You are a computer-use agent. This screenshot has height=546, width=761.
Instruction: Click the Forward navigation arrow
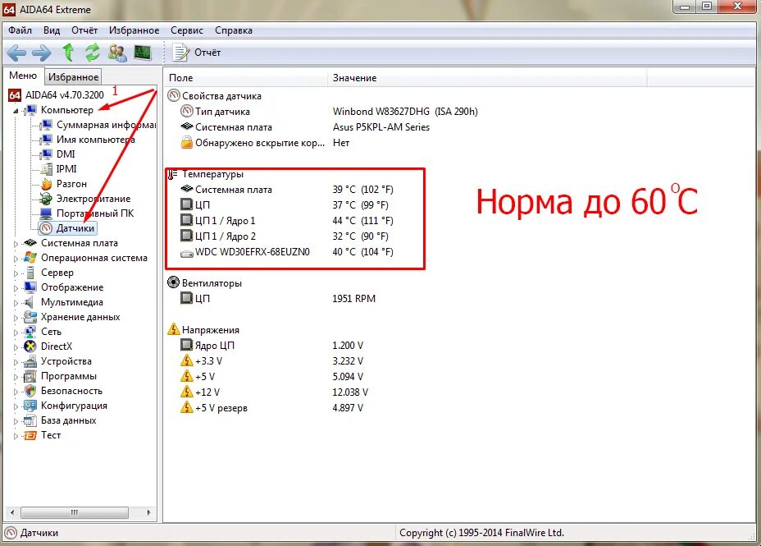tap(42, 53)
